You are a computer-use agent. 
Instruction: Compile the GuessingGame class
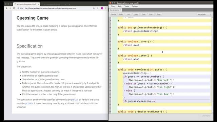pos(113,14)
